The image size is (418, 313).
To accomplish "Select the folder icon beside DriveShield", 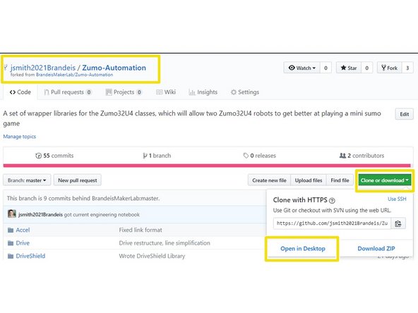I will click(11, 257).
